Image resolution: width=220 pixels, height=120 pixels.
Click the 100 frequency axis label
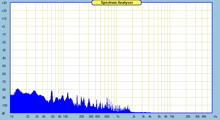point(65,116)
